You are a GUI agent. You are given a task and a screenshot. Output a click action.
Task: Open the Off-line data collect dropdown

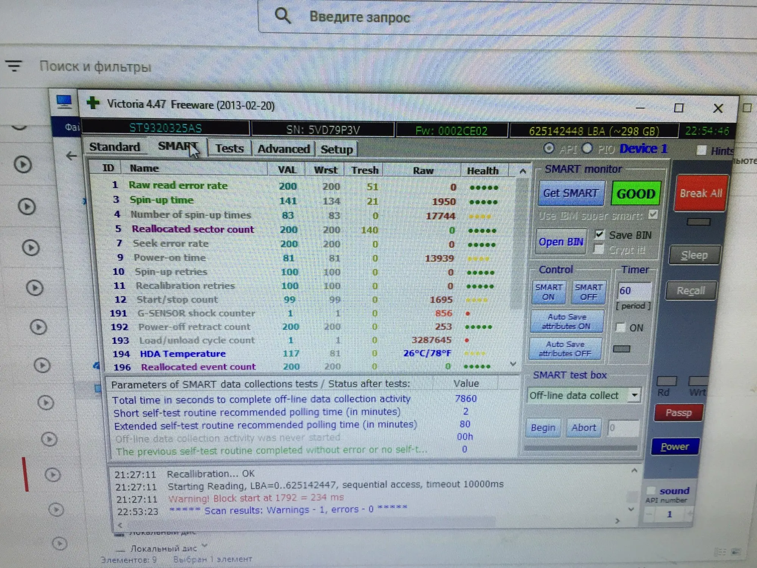(x=635, y=395)
